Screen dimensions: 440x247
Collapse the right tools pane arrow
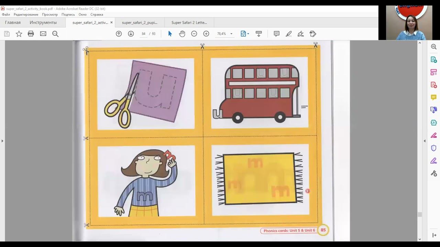coord(425,141)
